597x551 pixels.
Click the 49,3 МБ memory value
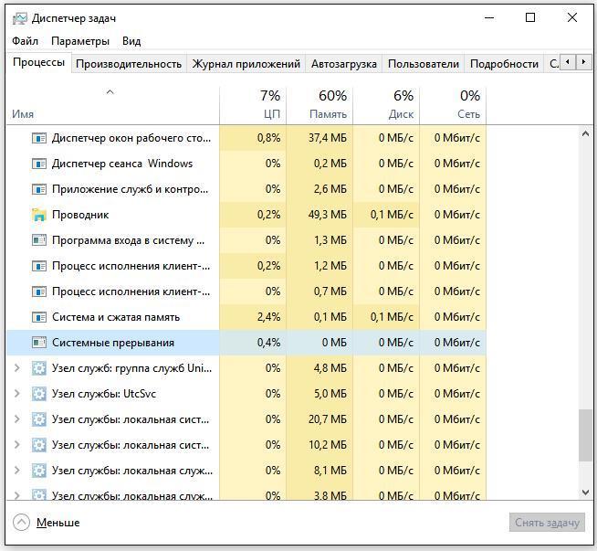[x=328, y=215]
